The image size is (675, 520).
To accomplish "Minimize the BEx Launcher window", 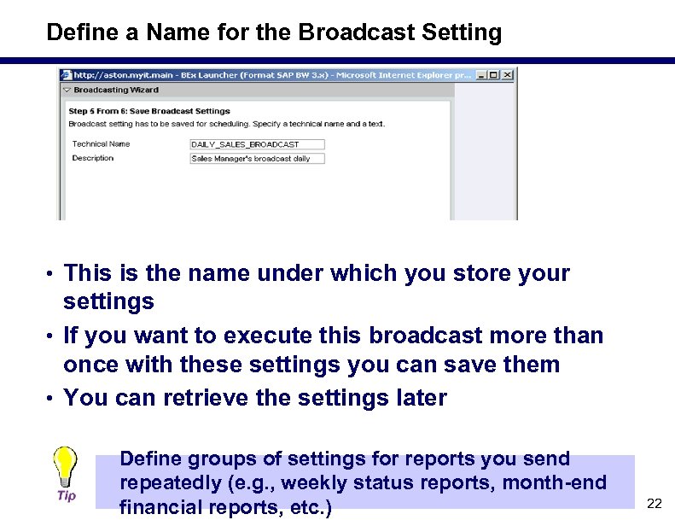I will coord(480,75).
